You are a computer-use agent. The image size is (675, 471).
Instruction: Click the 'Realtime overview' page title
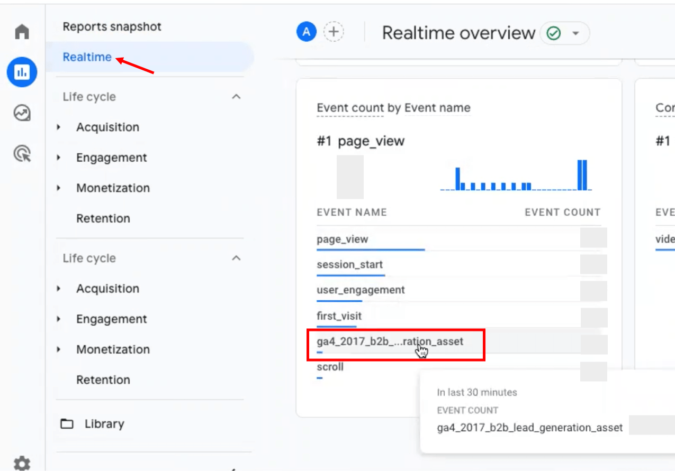(458, 33)
